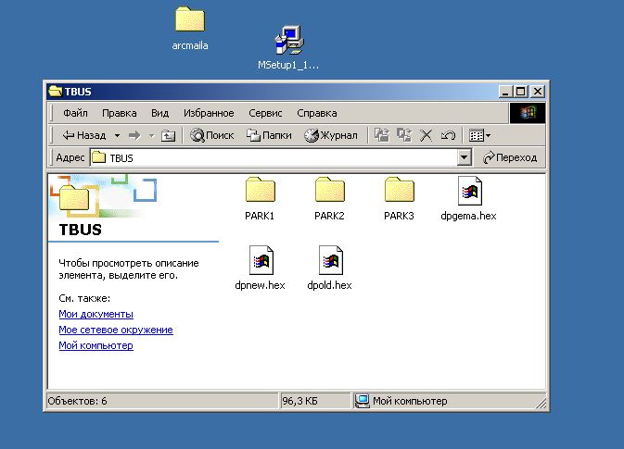Maximize the TBUS window

pos(520,92)
